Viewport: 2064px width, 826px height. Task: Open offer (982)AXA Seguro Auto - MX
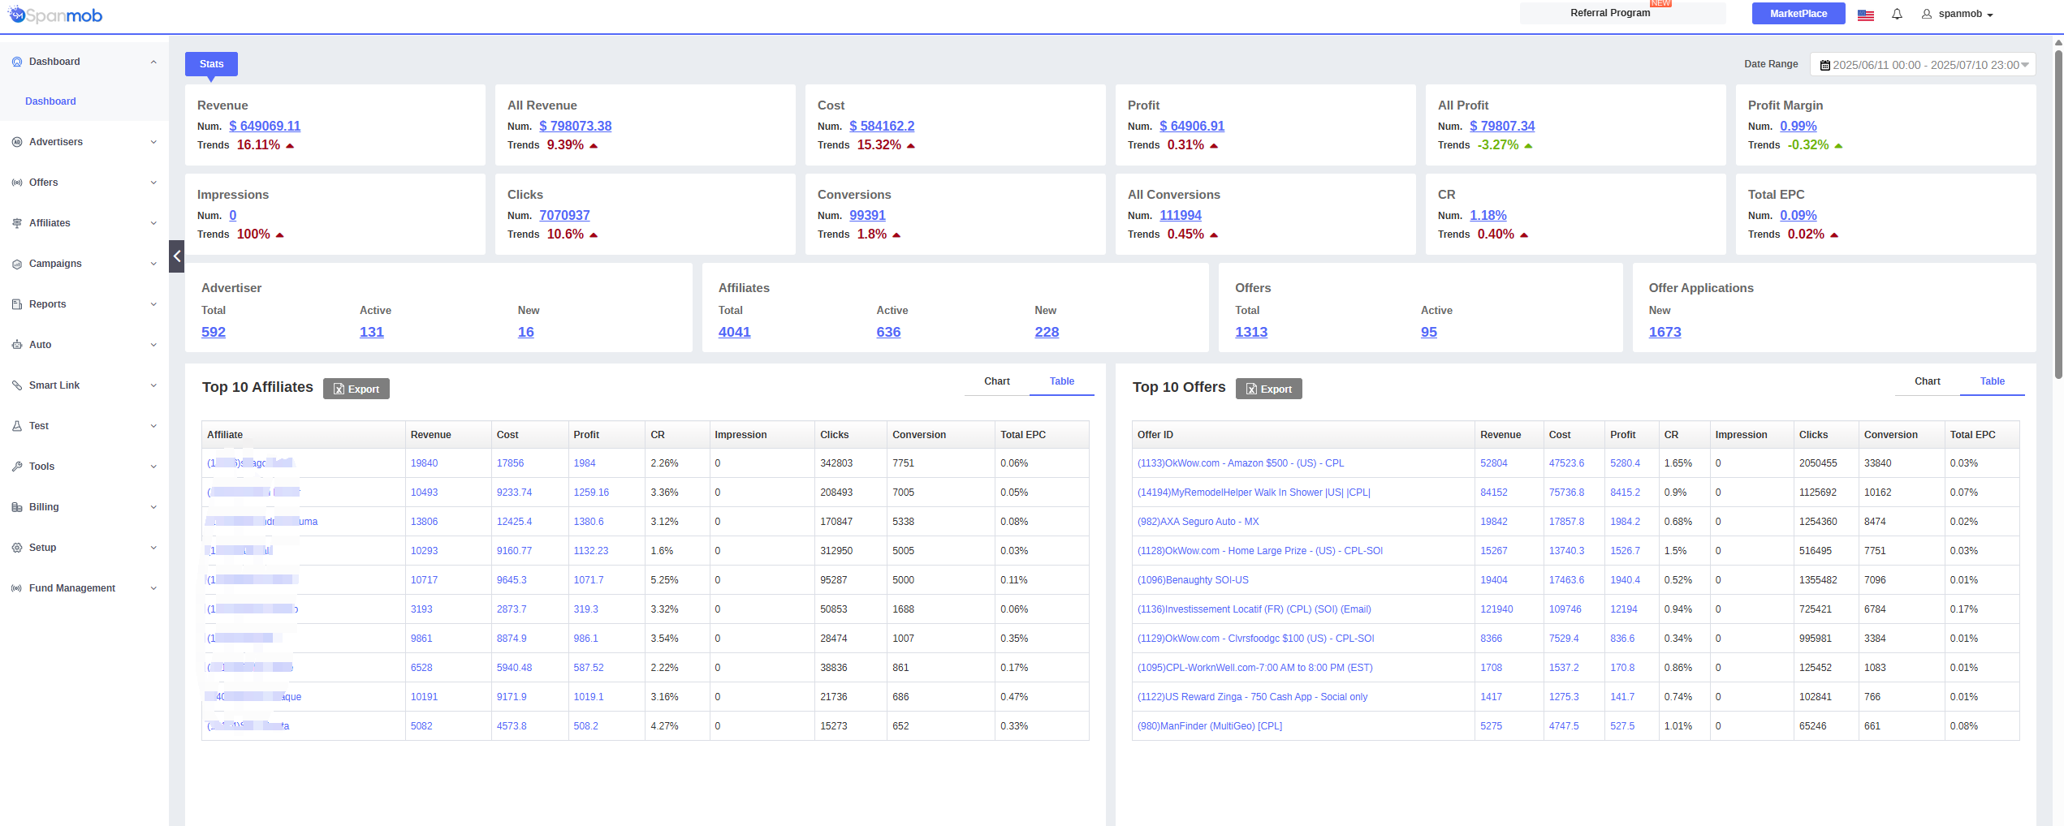point(1198,522)
